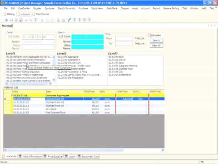Click the Material List horizontal scrollbar
The image size is (218, 164).
click(84, 150)
